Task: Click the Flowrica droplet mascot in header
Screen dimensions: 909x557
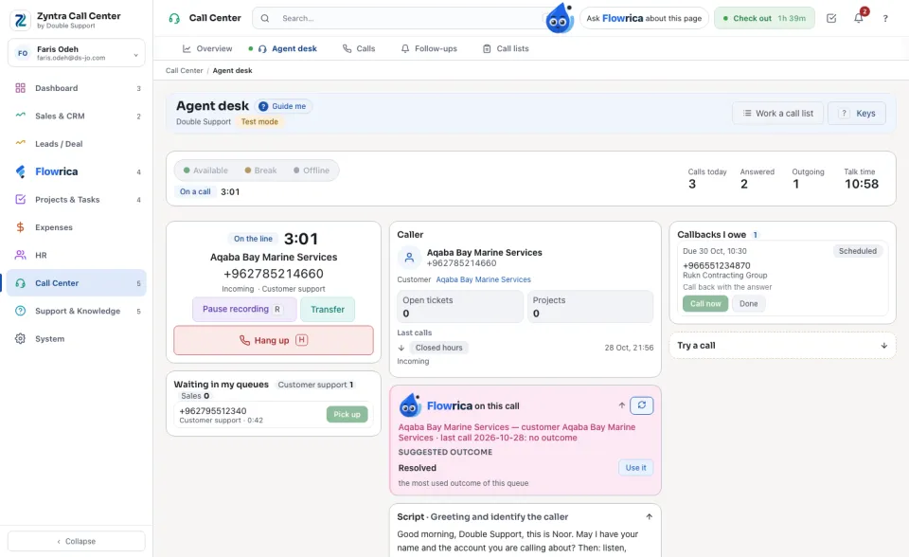Action: [x=560, y=19]
